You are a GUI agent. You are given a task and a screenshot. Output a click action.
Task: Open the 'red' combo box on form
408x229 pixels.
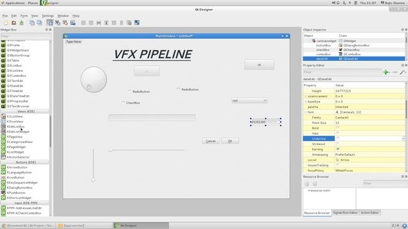click(x=249, y=101)
